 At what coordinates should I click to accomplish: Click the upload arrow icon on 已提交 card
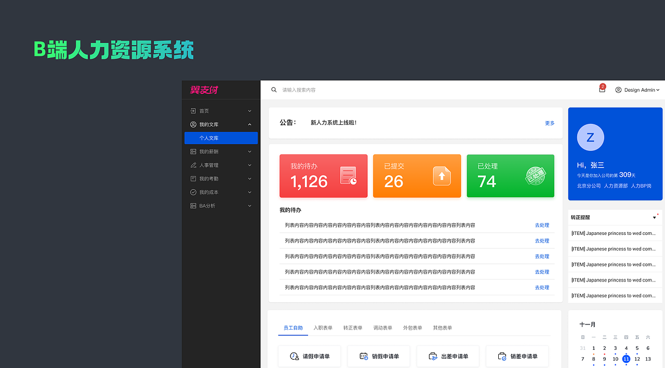[442, 176]
